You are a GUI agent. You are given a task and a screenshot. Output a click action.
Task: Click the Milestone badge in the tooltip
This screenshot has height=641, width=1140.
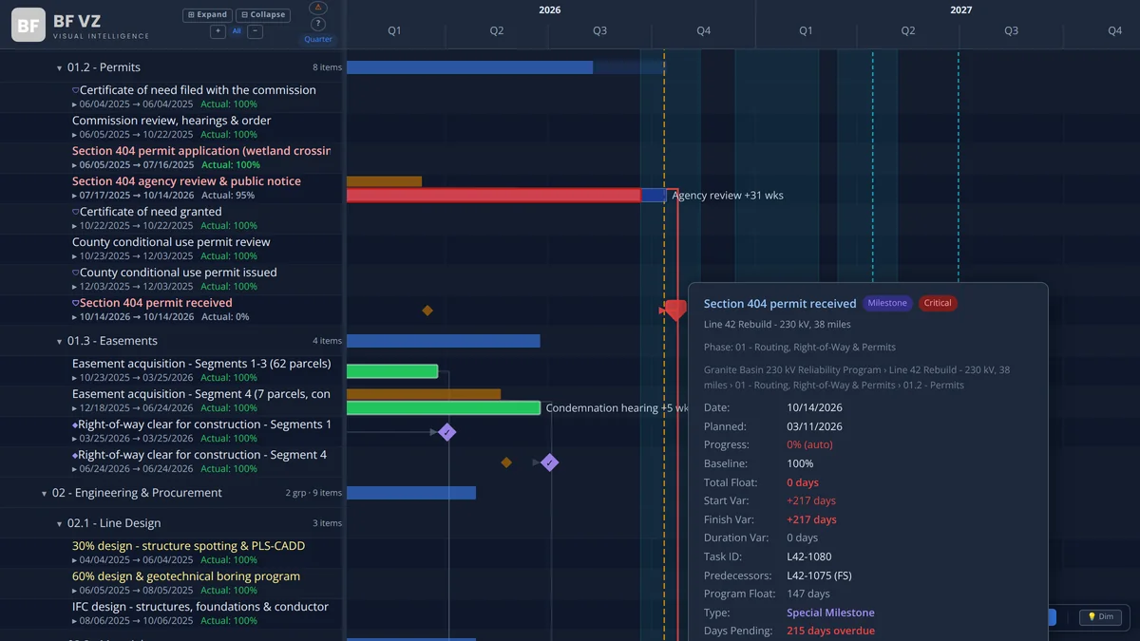(887, 303)
